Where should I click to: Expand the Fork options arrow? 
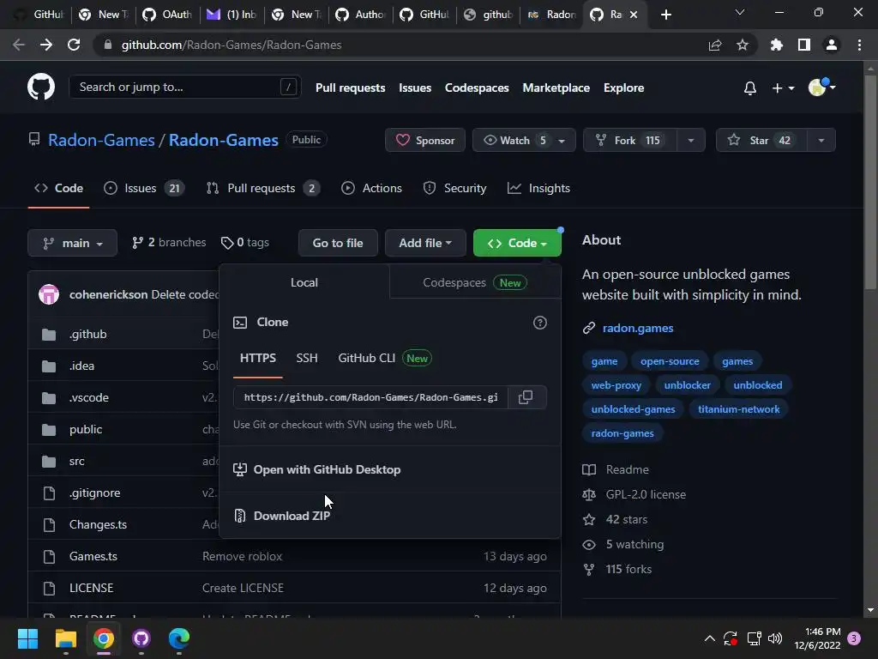691,141
